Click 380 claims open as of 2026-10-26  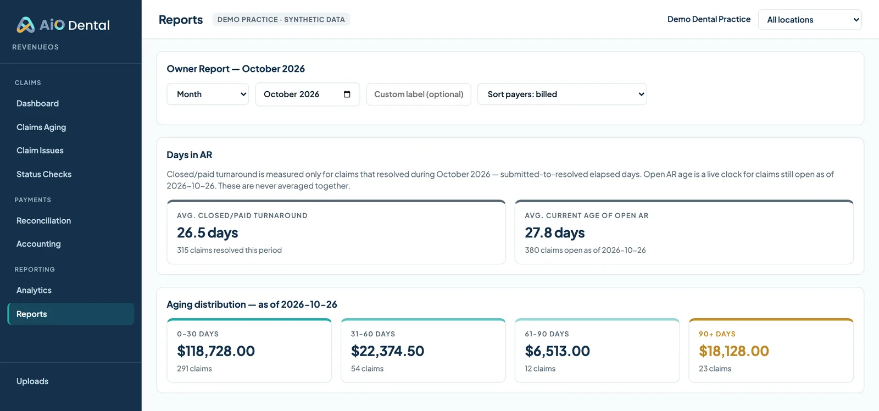coord(585,250)
